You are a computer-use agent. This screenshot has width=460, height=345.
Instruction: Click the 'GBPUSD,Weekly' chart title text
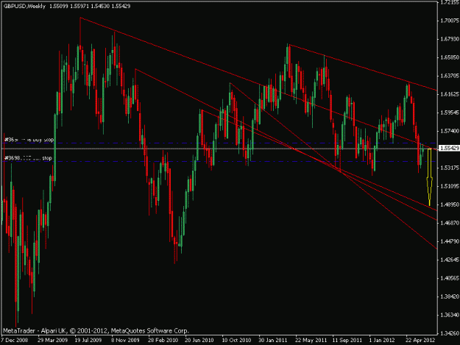(x=24, y=6)
